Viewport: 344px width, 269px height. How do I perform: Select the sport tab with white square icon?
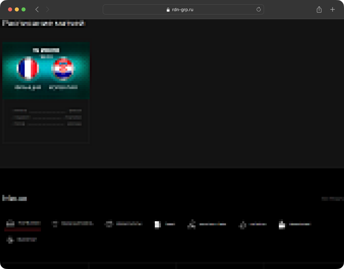coord(165,224)
